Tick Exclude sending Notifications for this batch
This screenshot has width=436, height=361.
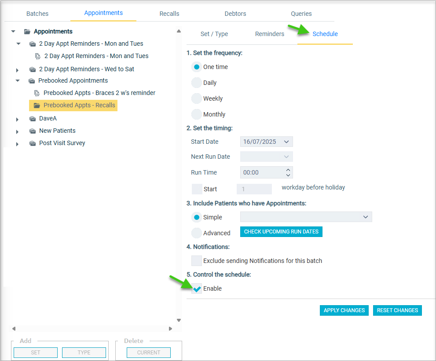click(x=197, y=261)
